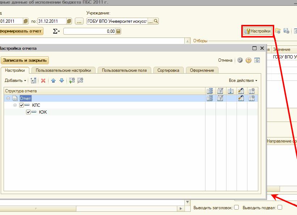Click the Учреждение input field
The height and width of the screenshot is (215, 297).
pyautogui.click(x=117, y=21)
